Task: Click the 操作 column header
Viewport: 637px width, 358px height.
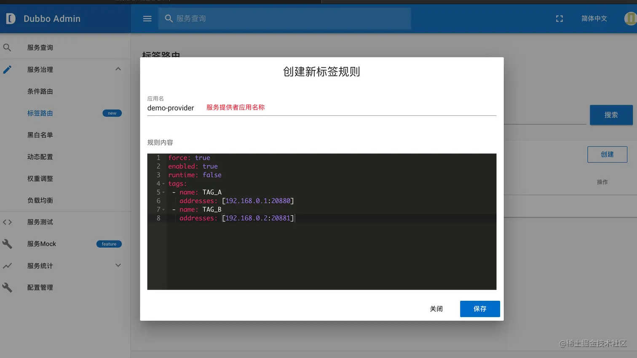Action: pos(602,182)
